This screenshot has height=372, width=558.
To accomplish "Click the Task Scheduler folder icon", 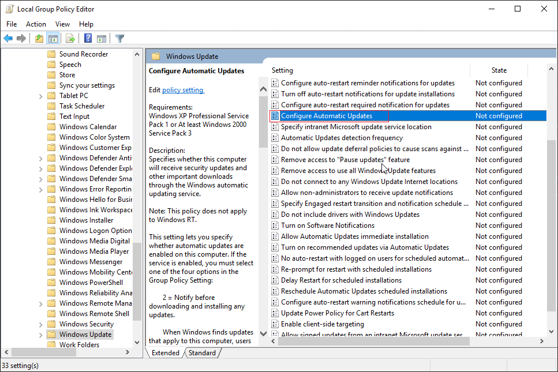I will (51, 106).
